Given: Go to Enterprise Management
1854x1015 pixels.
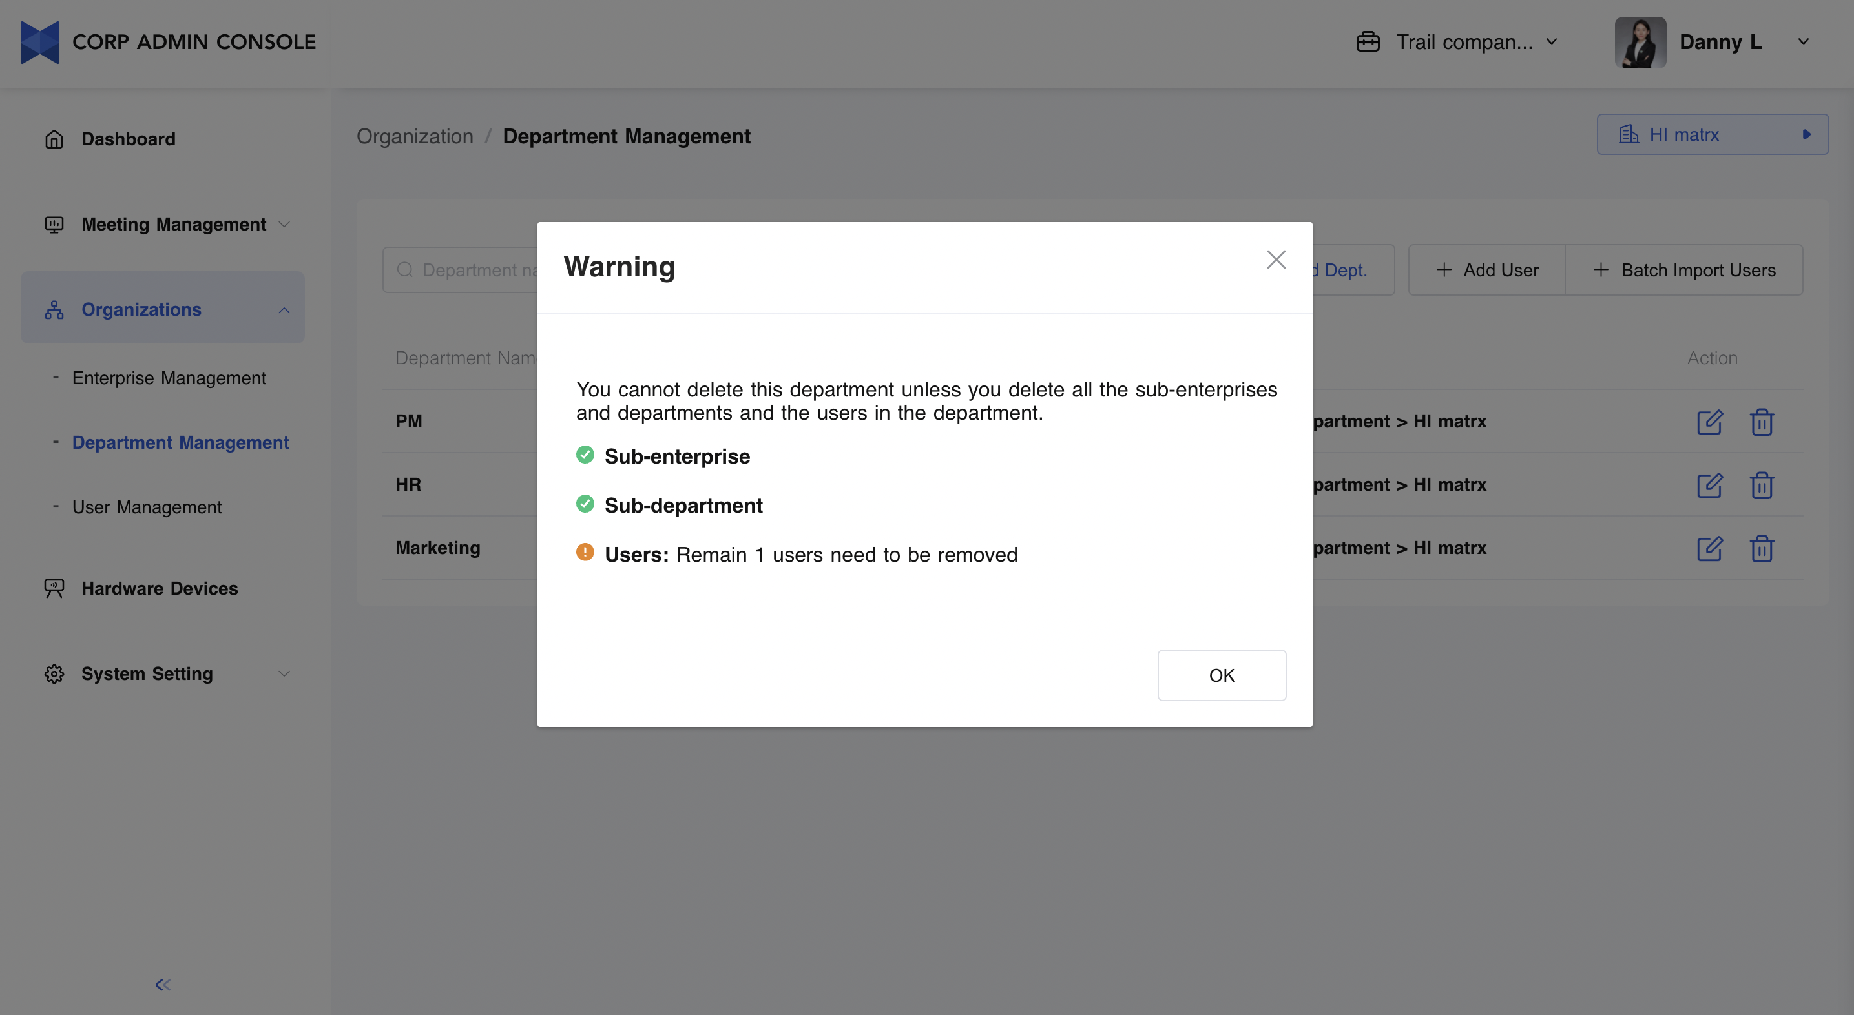Looking at the screenshot, I should tap(169, 378).
